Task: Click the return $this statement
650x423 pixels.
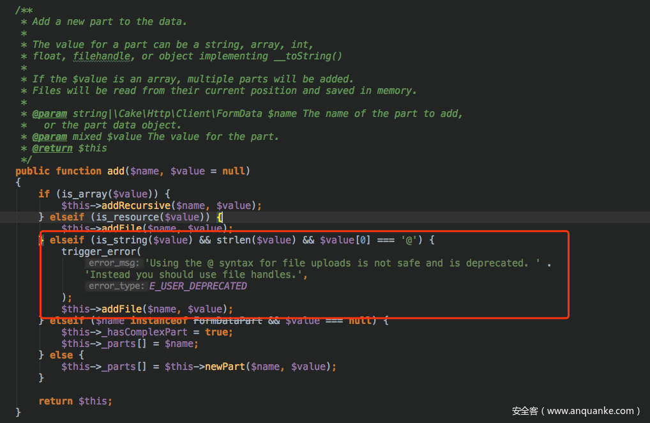Action: (x=75, y=401)
